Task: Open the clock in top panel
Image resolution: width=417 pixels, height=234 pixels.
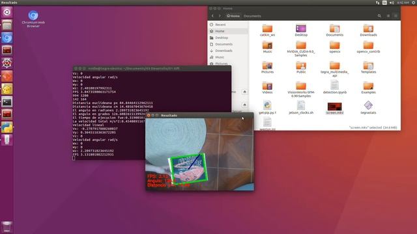Action: [x=403, y=3]
